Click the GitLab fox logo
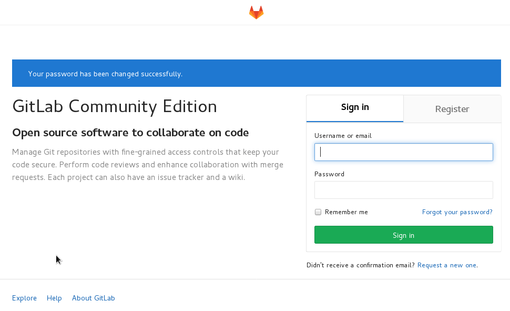This screenshot has height=311, width=510. [256, 13]
